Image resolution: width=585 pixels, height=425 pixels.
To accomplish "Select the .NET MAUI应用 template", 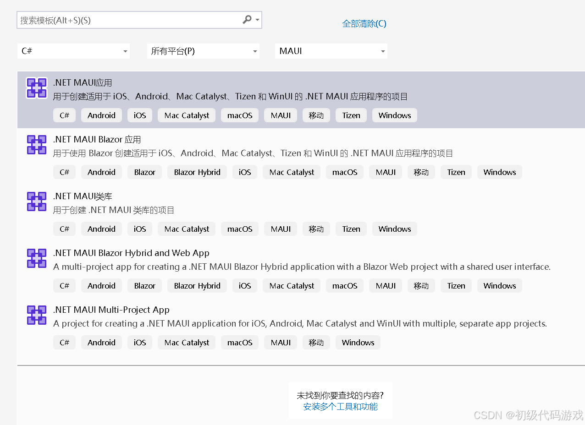I will (301, 100).
